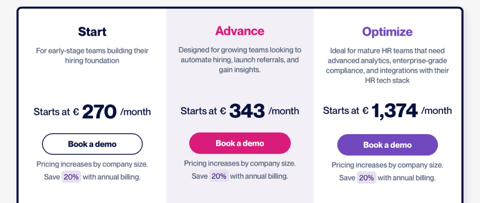
Task: Book a demo for the Optimize plan
Action: click(x=387, y=145)
